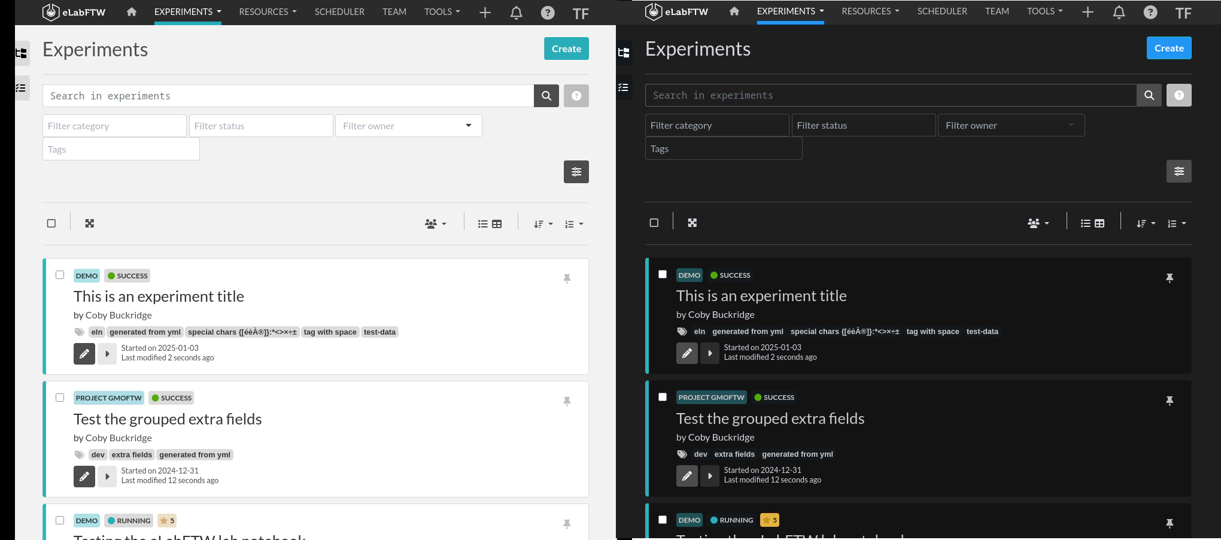This screenshot has height=540, width=1221.
Task: Tick the checkbox for 'Test the grouped extra fields' in the dark theme
Action: click(x=663, y=397)
